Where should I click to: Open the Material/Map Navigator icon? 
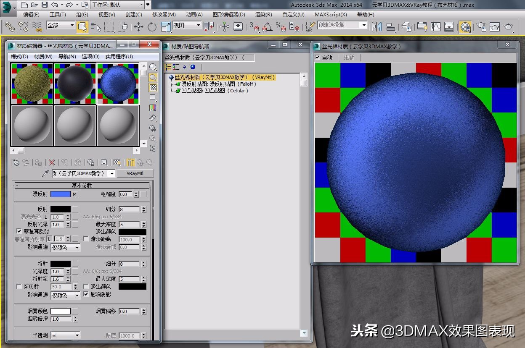click(152, 148)
